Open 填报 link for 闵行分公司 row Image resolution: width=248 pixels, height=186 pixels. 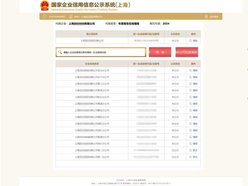[195, 144]
